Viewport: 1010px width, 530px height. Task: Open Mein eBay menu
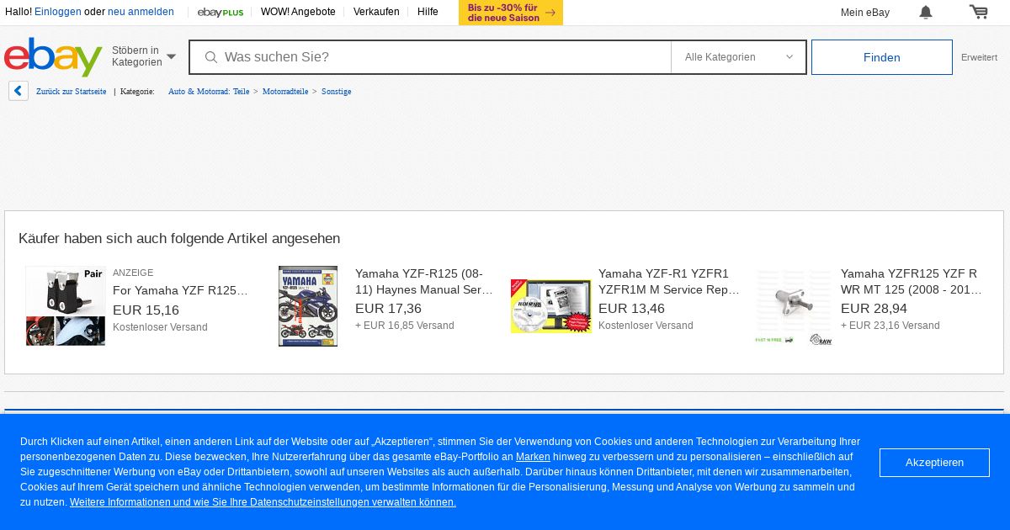[x=865, y=13]
